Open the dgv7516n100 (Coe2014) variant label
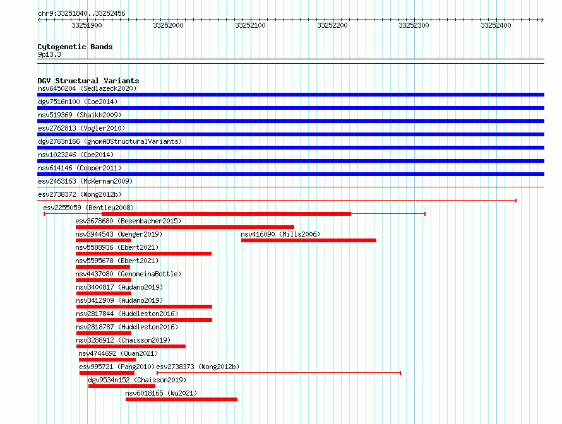Image resolution: width=562 pixels, height=424 pixels. pos(78,102)
